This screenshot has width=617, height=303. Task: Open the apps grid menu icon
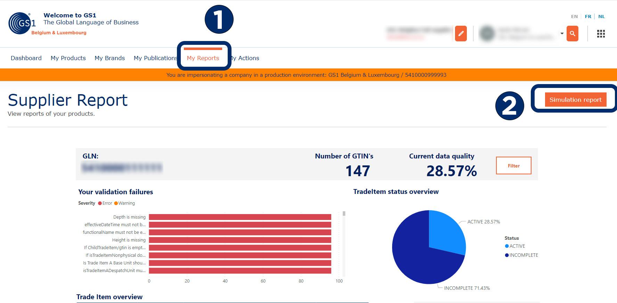point(601,34)
